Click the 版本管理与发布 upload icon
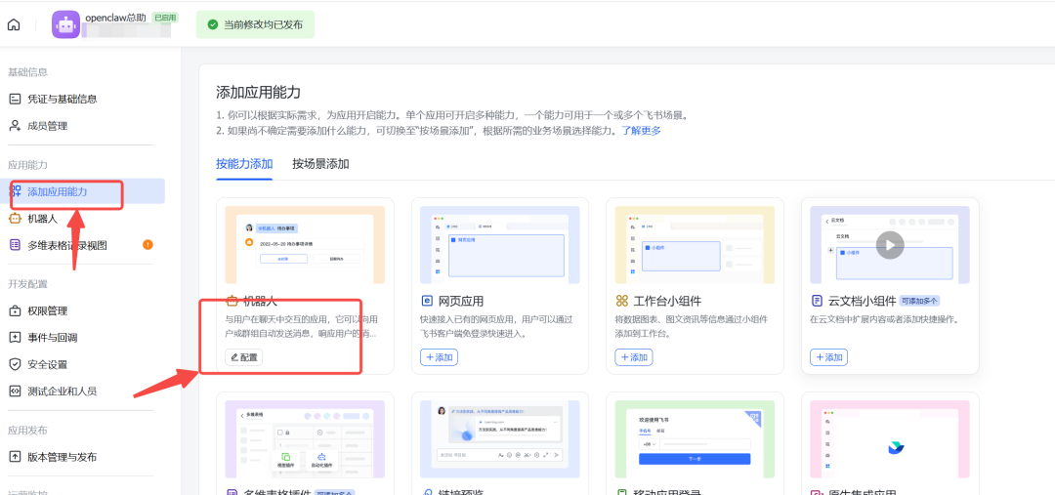This screenshot has width=1055, height=495. point(15,457)
